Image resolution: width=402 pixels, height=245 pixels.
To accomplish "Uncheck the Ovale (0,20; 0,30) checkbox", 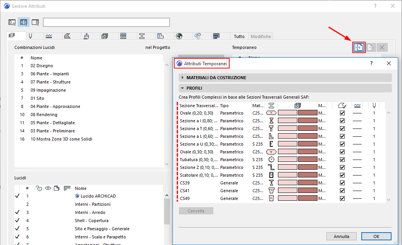I will pyautogui.click(x=342, y=113).
